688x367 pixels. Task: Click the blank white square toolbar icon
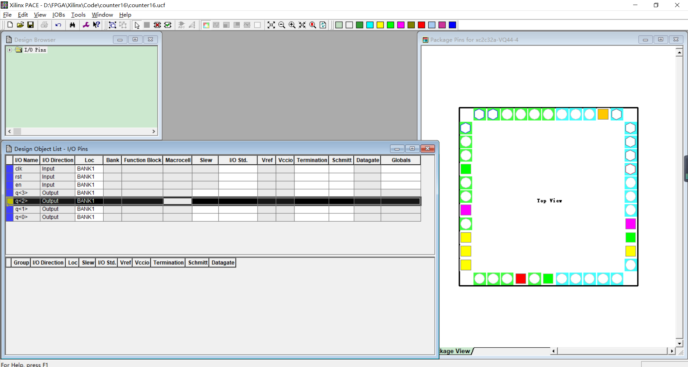(x=258, y=25)
